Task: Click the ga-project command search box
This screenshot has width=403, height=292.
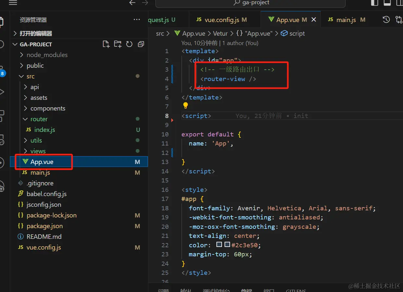Action: [x=250, y=3]
